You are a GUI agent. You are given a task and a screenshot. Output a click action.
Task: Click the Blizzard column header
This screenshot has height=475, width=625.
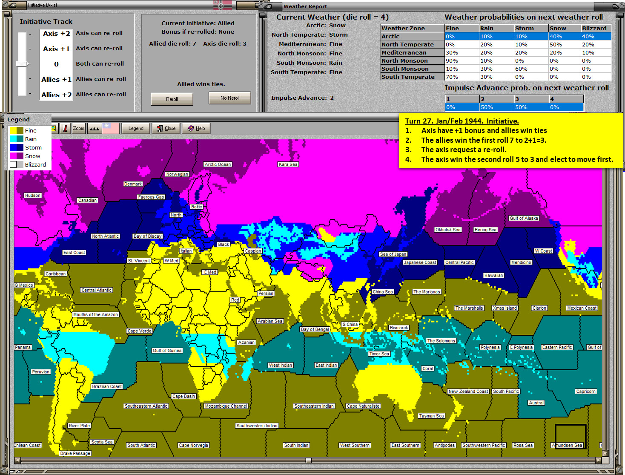click(x=596, y=28)
